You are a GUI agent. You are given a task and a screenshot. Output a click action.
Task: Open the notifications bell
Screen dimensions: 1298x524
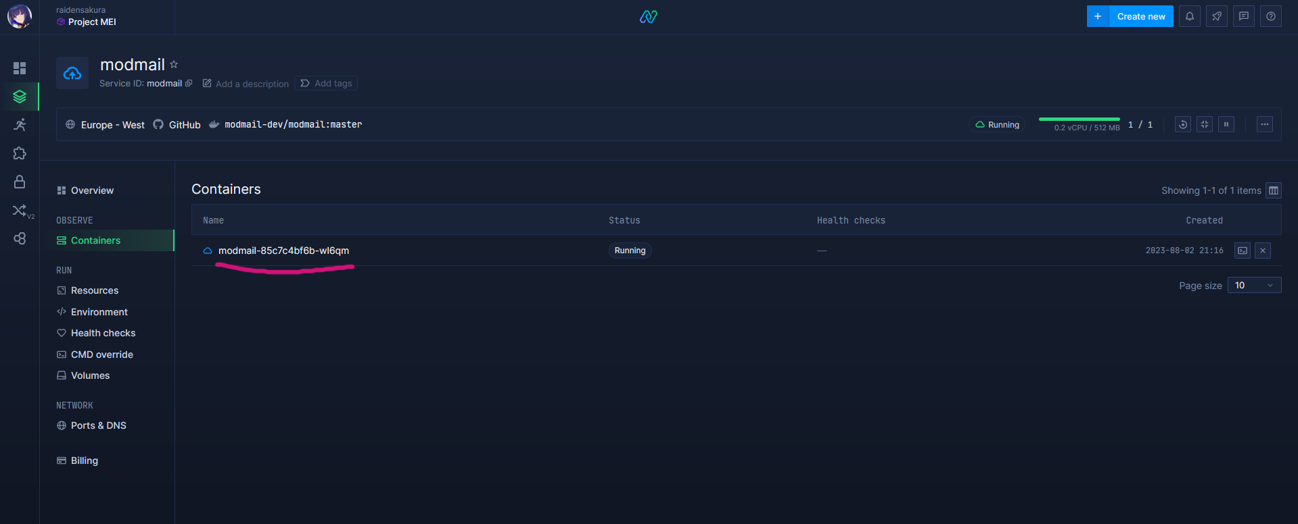coord(1190,16)
